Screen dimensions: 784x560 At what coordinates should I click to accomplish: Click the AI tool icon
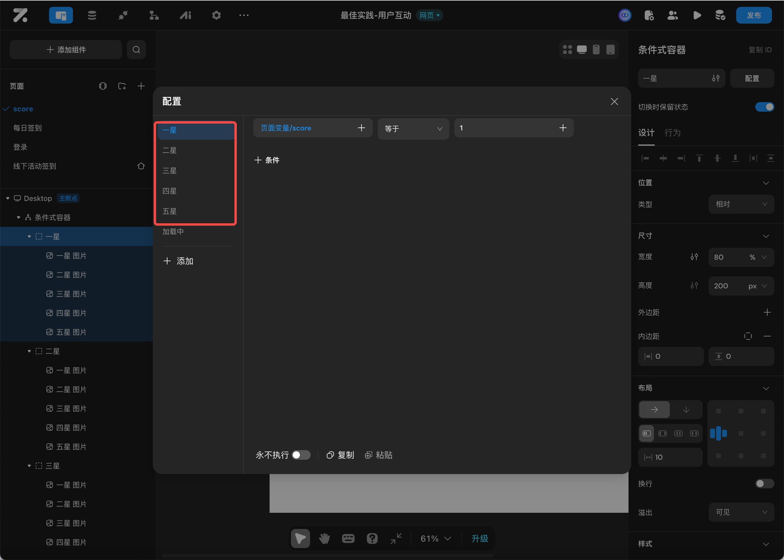coord(185,15)
